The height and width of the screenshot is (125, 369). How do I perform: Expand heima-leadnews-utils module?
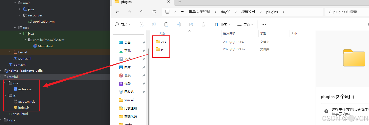1,71
